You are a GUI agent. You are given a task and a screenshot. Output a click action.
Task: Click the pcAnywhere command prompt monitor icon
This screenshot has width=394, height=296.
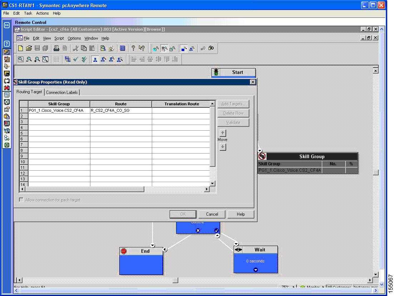(x=7, y=74)
